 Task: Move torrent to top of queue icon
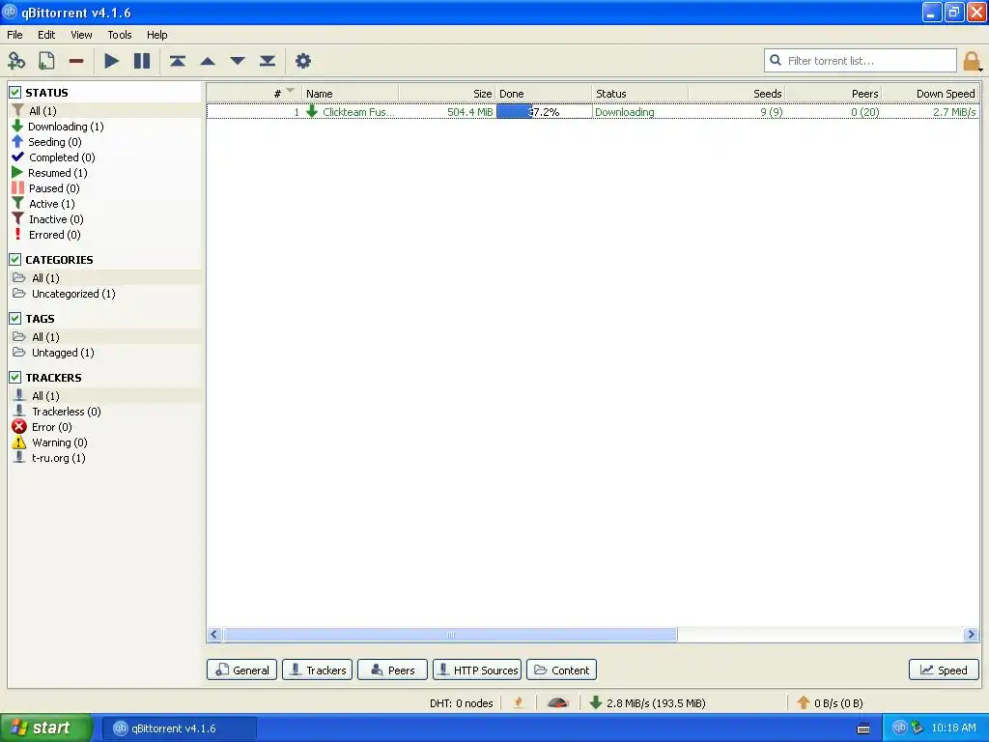(178, 61)
